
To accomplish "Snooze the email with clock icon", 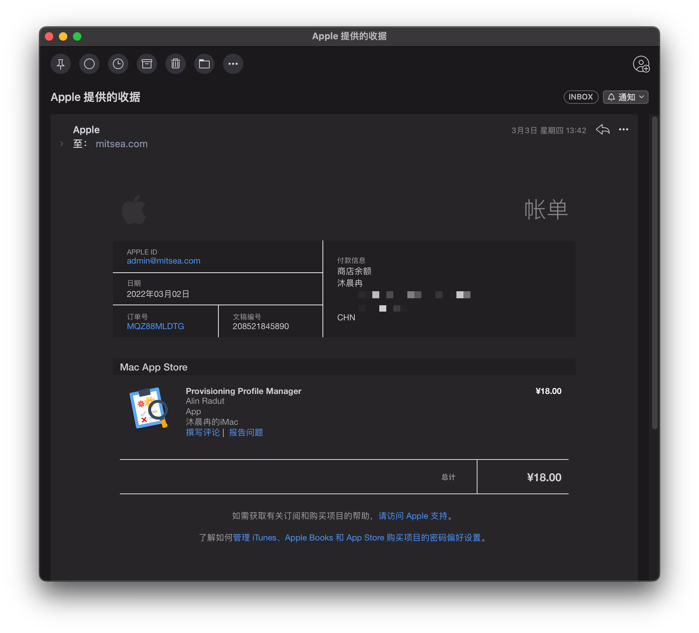I will tap(118, 64).
